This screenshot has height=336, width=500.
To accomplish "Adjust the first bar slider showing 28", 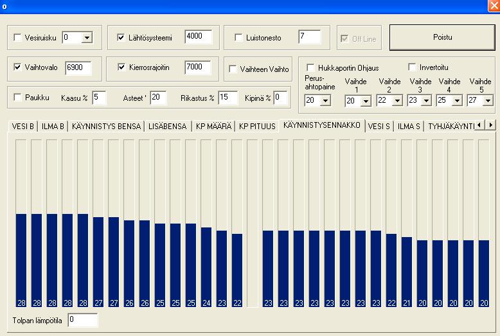I will pos(21,223).
